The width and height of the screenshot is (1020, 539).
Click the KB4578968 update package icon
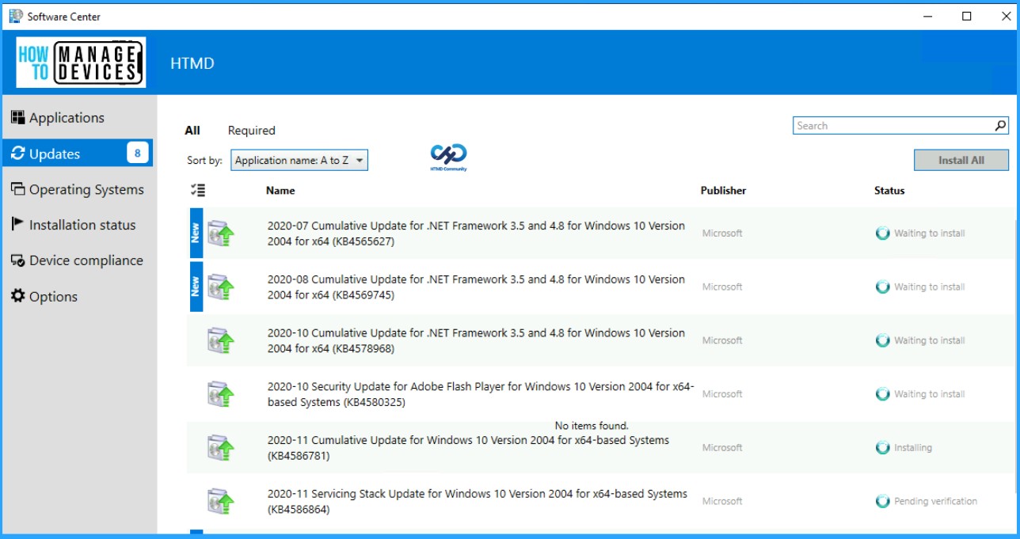click(221, 341)
